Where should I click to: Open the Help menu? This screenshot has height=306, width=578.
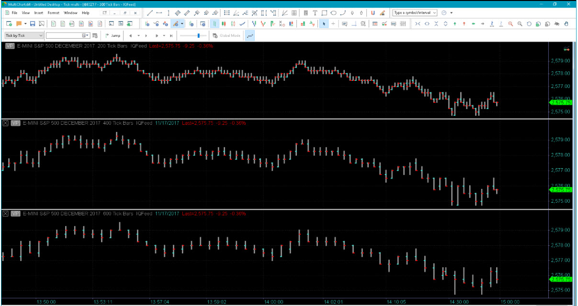pos(85,12)
